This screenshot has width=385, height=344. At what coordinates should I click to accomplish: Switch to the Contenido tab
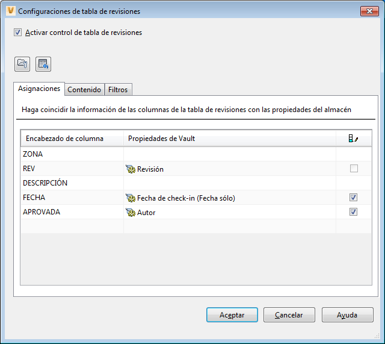(84, 90)
